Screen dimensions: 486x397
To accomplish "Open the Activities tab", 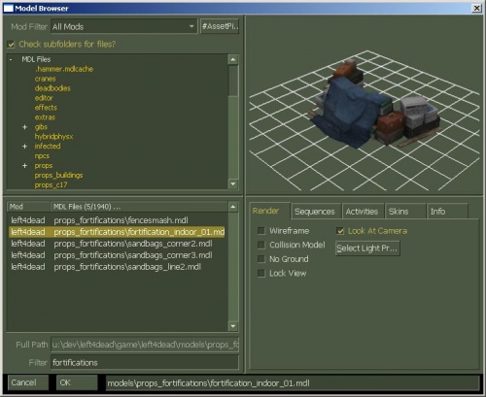I will (x=363, y=212).
